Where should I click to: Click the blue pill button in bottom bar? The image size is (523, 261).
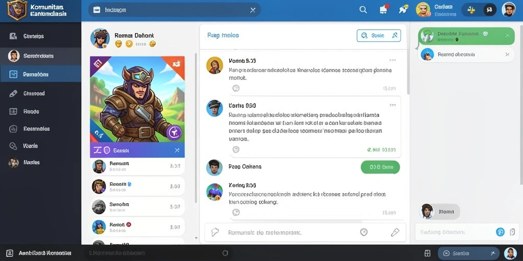click(x=468, y=253)
